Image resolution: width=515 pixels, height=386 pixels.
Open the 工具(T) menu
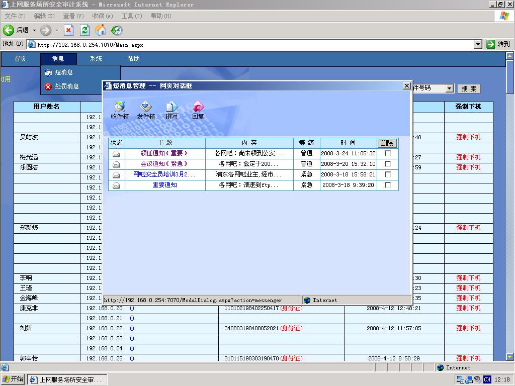[132, 16]
